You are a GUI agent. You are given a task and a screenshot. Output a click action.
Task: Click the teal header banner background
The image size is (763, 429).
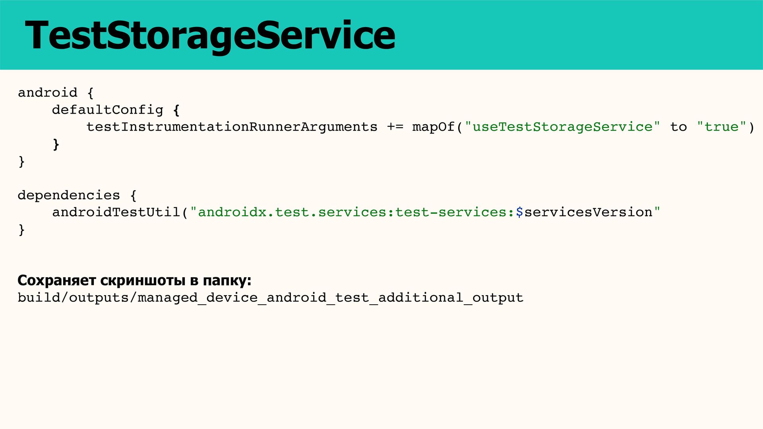pyautogui.click(x=576, y=35)
